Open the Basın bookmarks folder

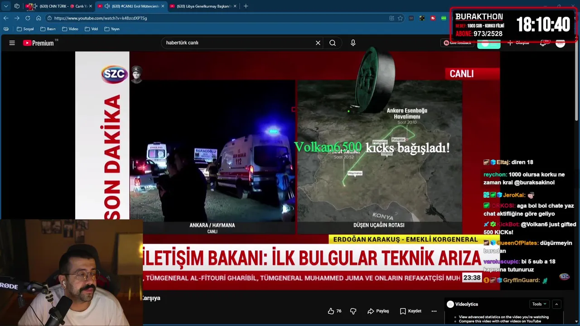48,29
